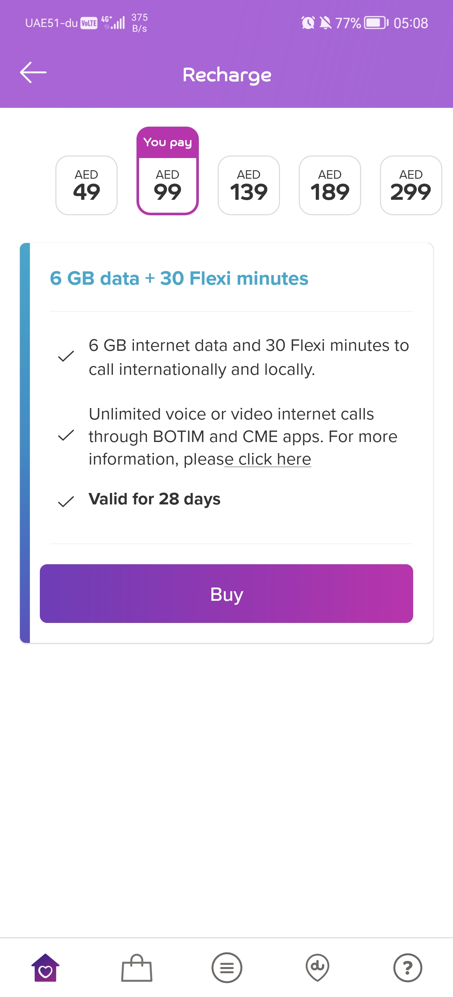The image size is (453, 997).
Task: Select the AED 49 recharge option
Action: click(87, 185)
